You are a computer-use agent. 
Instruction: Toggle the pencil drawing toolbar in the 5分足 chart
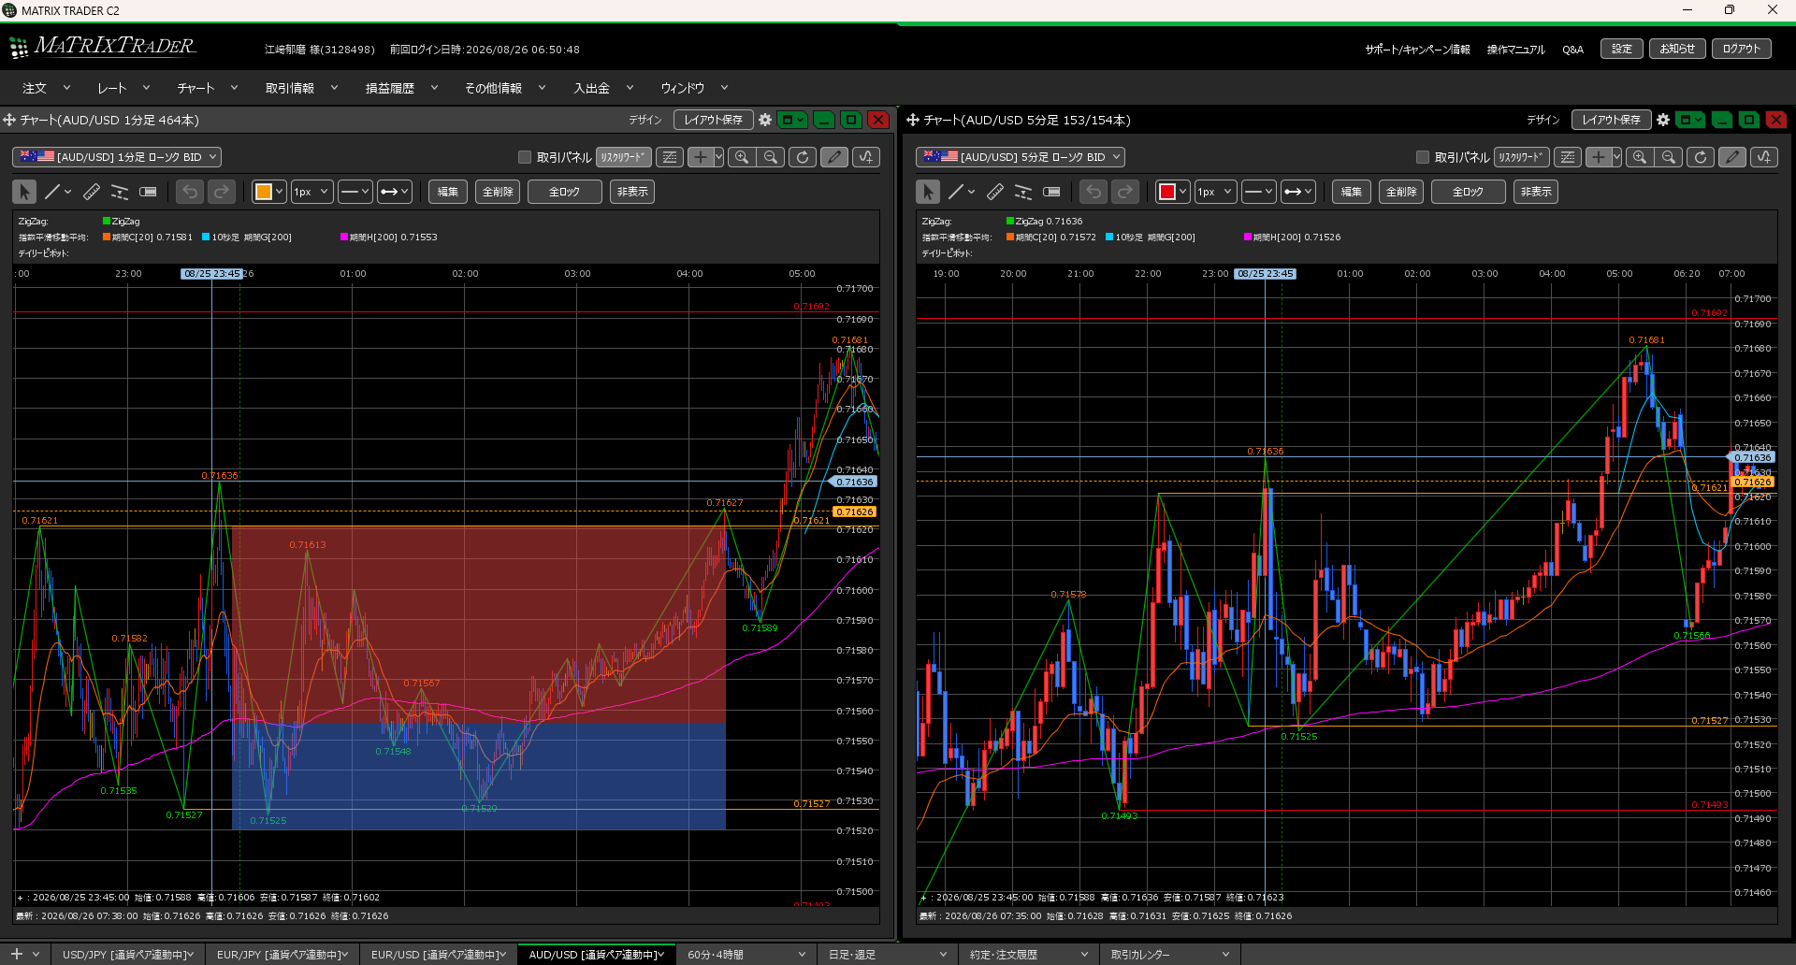pyautogui.click(x=1732, y=157)
